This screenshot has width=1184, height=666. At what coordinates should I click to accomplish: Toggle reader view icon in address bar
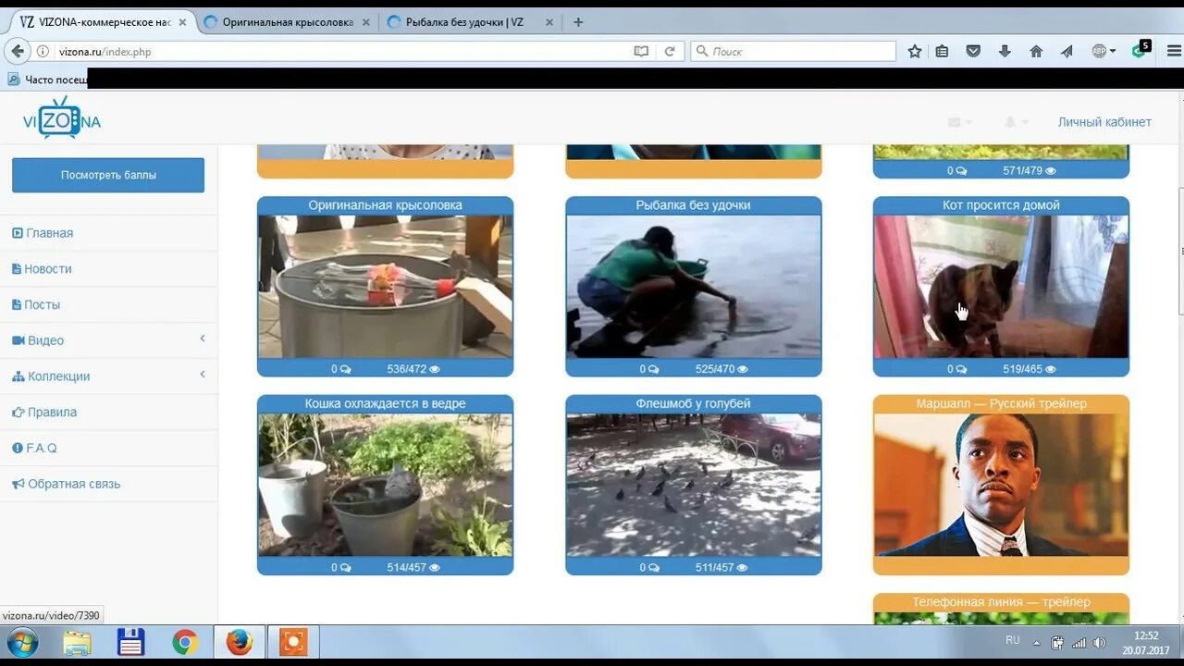641,52
